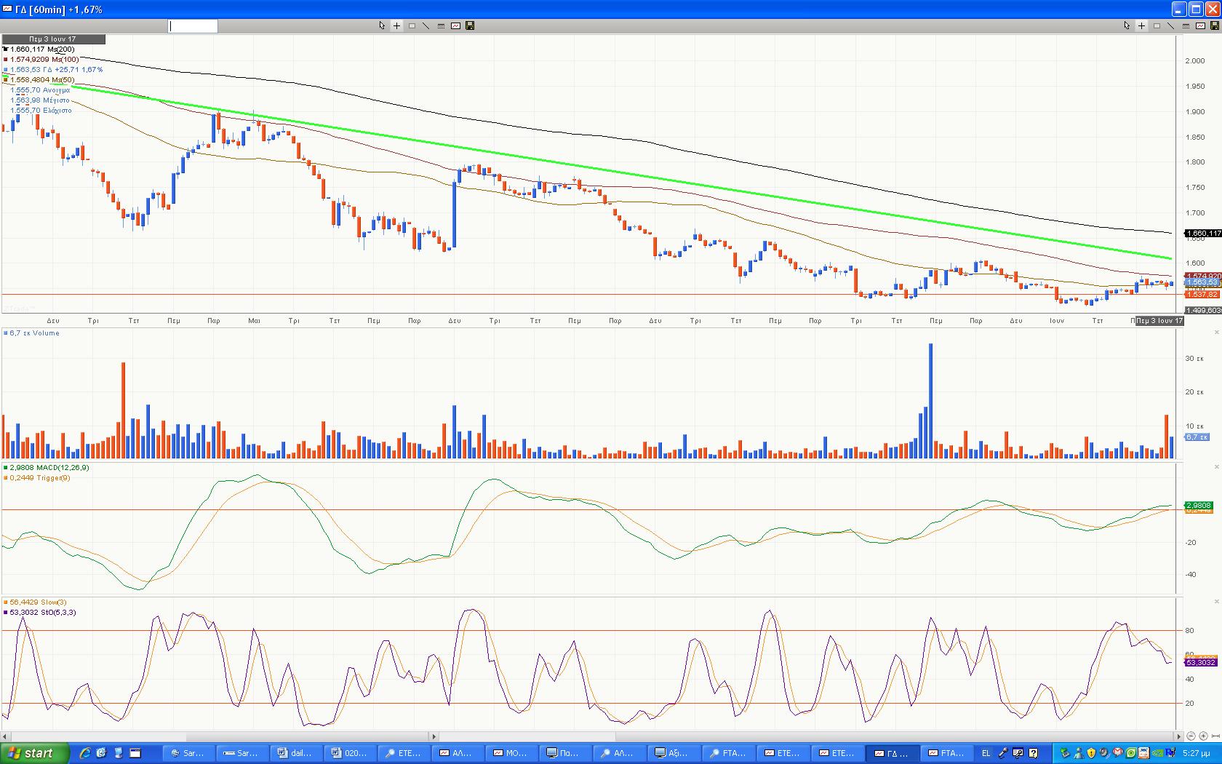The image size is (1222, 764).
Task: Click the microphone icon in the language bar
Action: (x=1004, y=753)
